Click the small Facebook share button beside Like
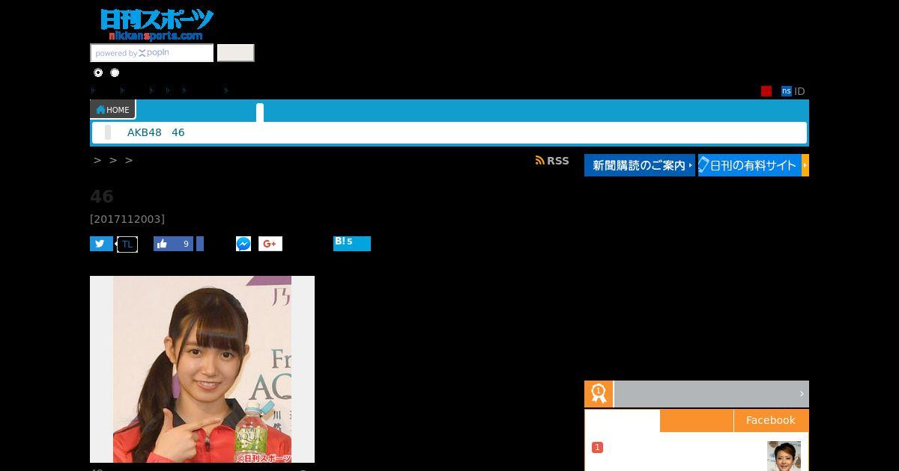Viewport: 899px width, 471px height. point(200,244)
